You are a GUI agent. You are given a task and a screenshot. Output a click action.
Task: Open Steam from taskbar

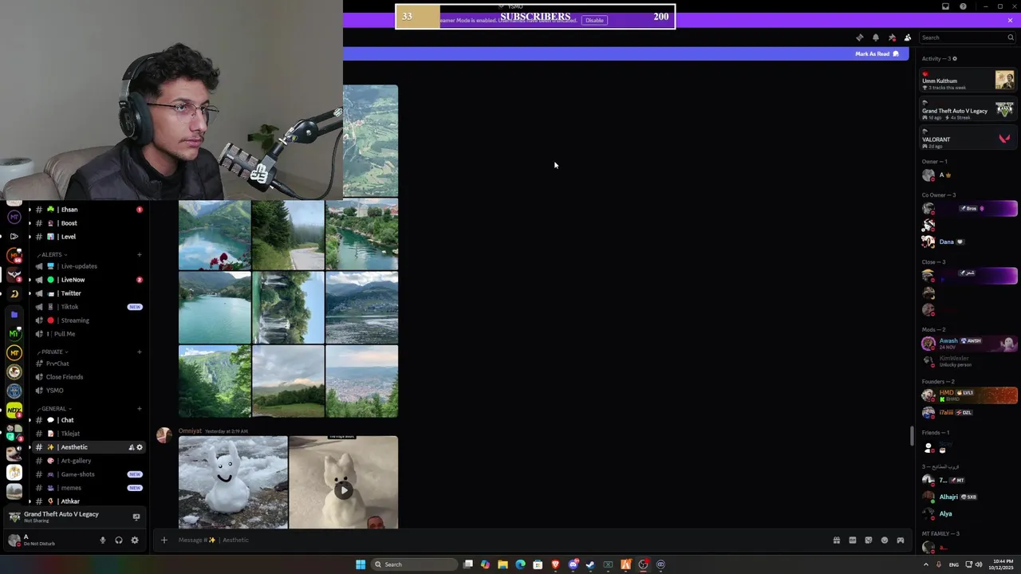point(590,564)
